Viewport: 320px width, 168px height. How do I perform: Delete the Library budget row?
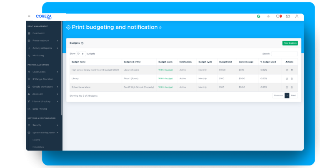[292, 78]
